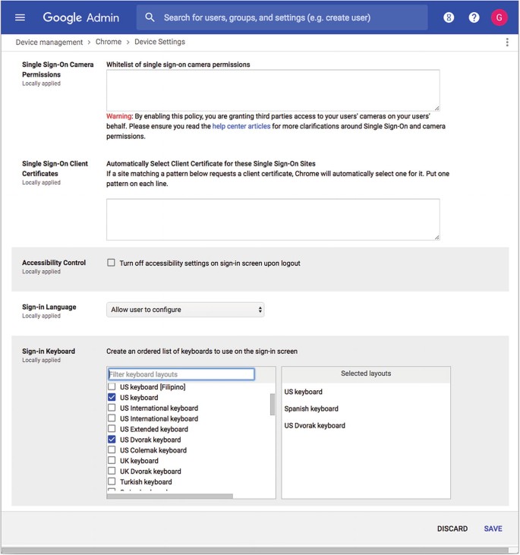Check the US keyboard [Filipino] checkbox

pyautogui.click(x=112, y=386)
